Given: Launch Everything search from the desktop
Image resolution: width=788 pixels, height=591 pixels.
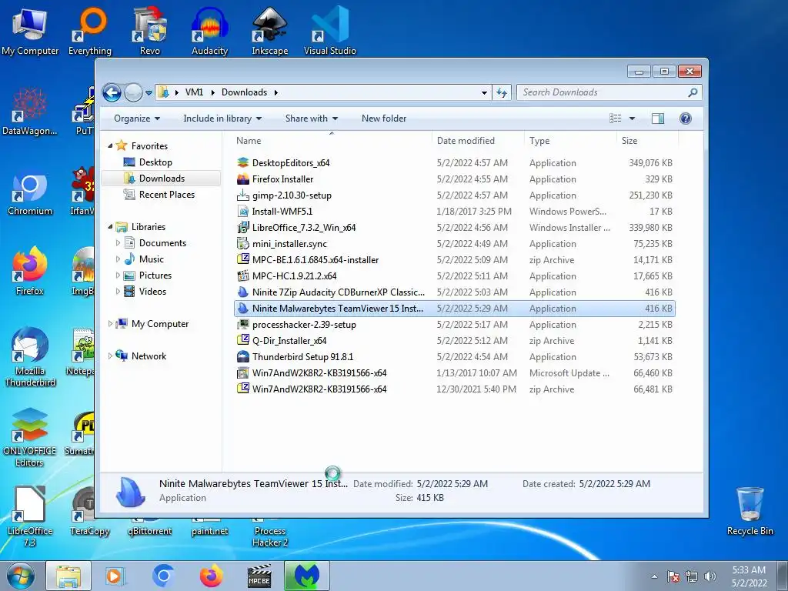Looking at the screenshot, I should point(90,32).
